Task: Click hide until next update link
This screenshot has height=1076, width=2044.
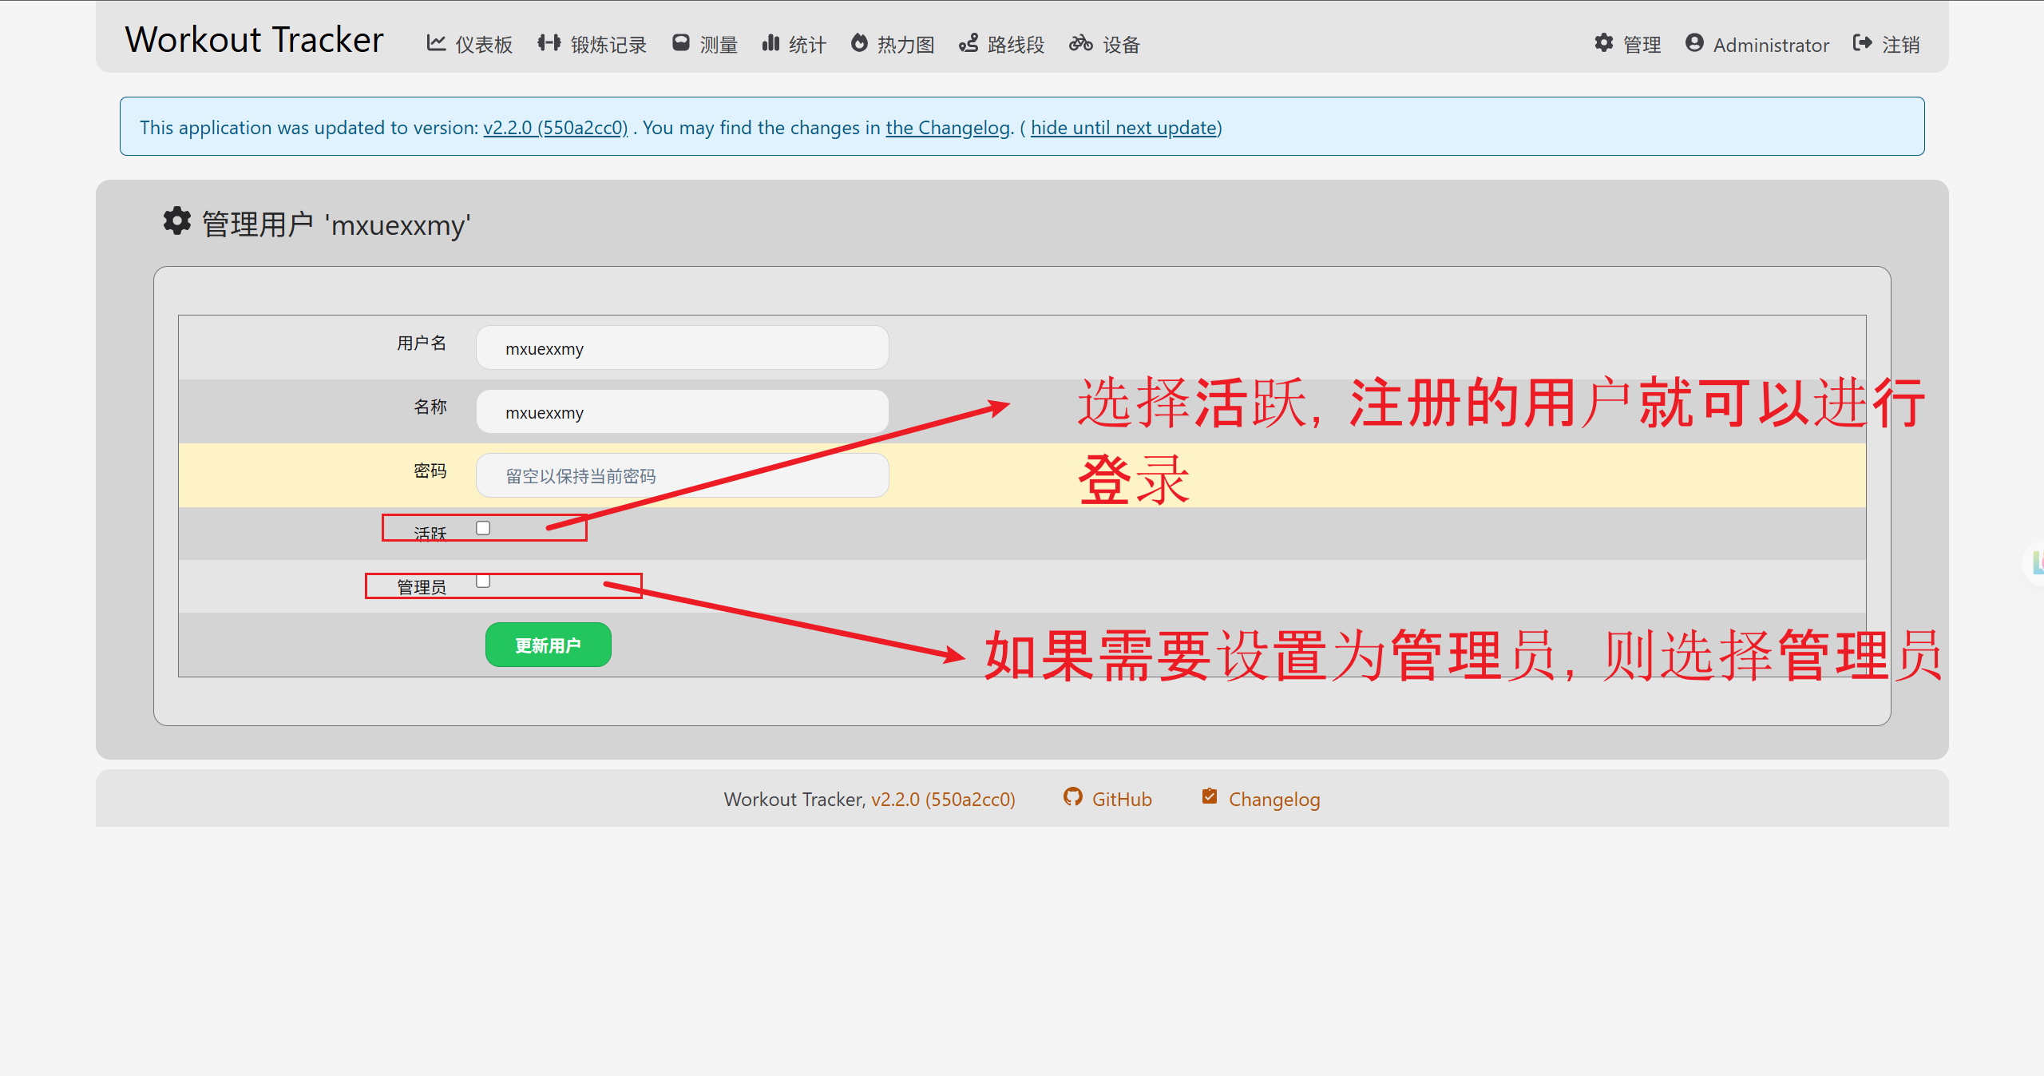Action: [1123, 128]
